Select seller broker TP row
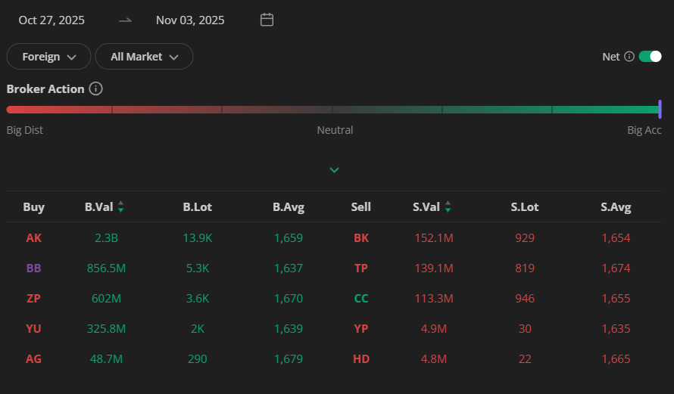The height and width of the screenshot is (394, 674). (x=361, y=268)
